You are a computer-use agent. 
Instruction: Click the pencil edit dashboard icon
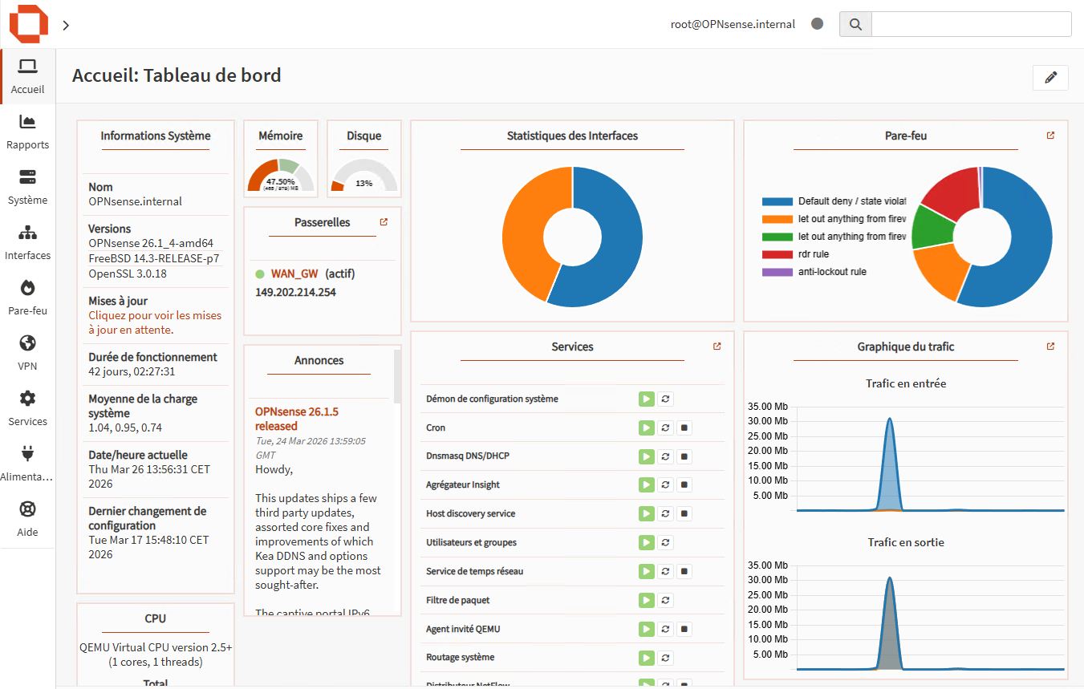coord(1050,77)
